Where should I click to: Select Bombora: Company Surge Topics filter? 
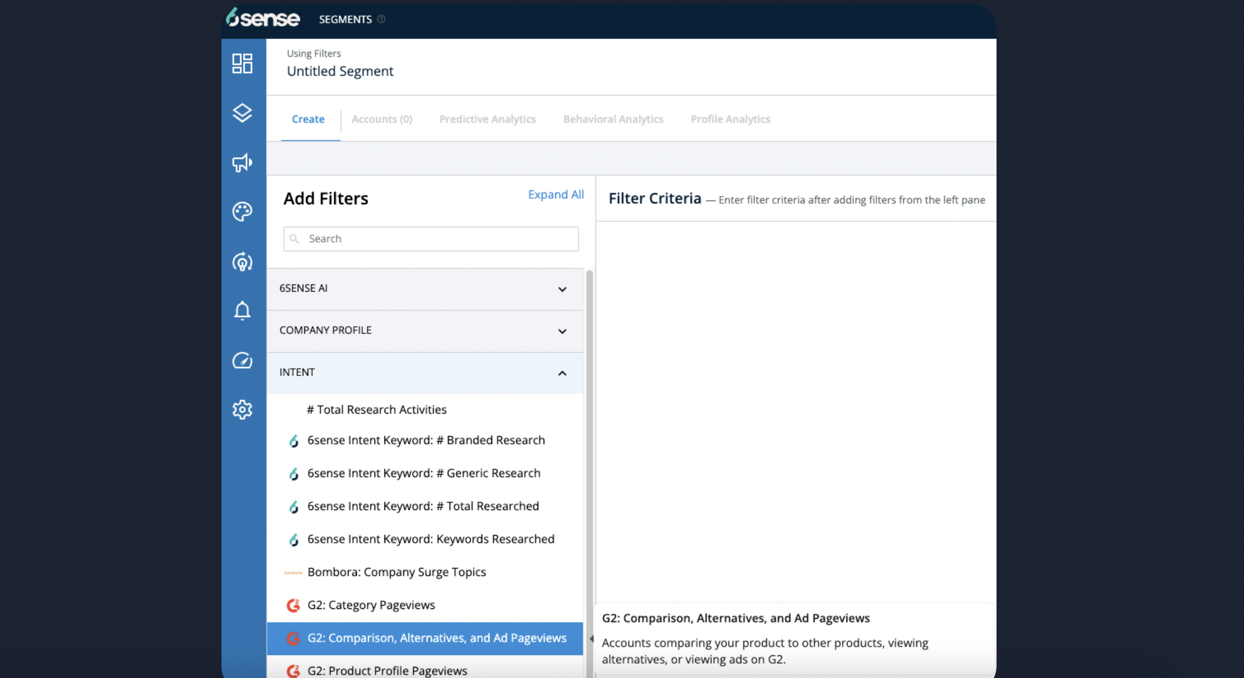coord(396,572)
